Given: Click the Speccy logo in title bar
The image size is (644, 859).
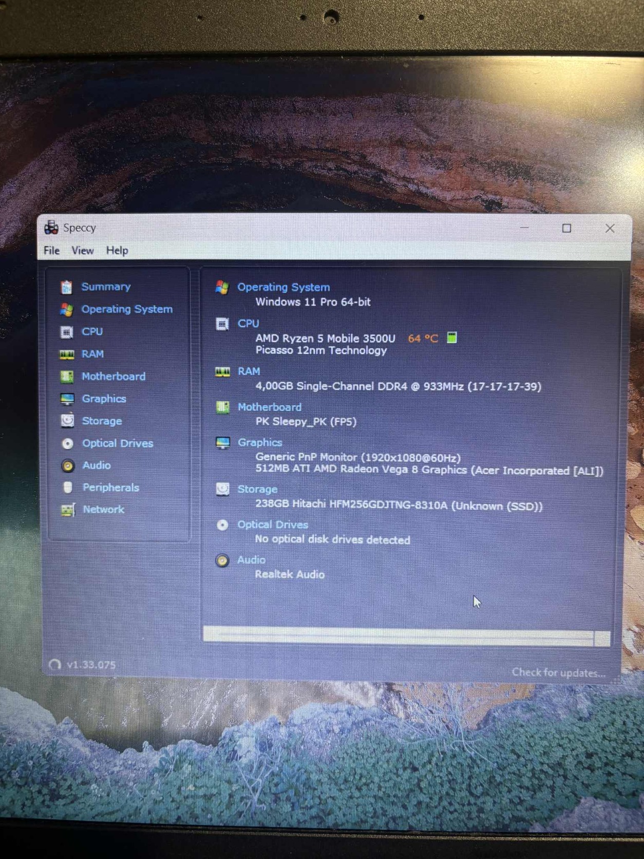Looking at the screenshot, I should coord(51,228).
